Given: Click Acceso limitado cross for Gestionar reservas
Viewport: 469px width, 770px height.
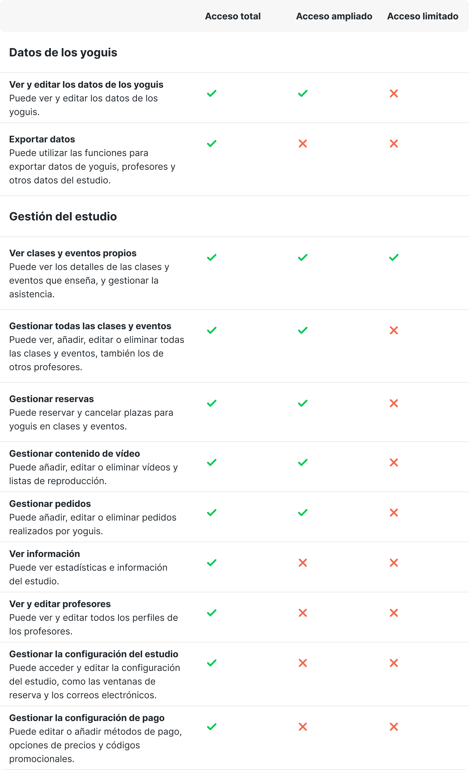Looking at the screenshot, I should [x=394, y=403].
